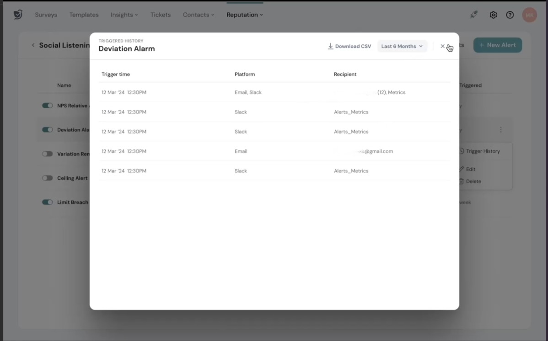Click the Download CSV icon
The height and width of the screenshot is (341, 548).
click(330, 46)
